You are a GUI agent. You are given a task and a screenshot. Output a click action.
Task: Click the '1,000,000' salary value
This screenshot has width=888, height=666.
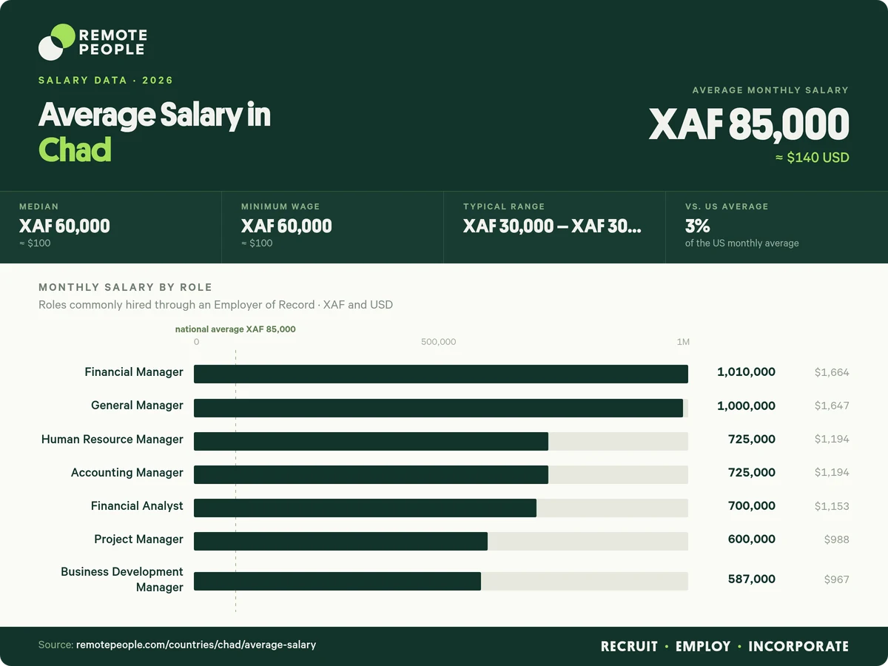coord(746,406)
